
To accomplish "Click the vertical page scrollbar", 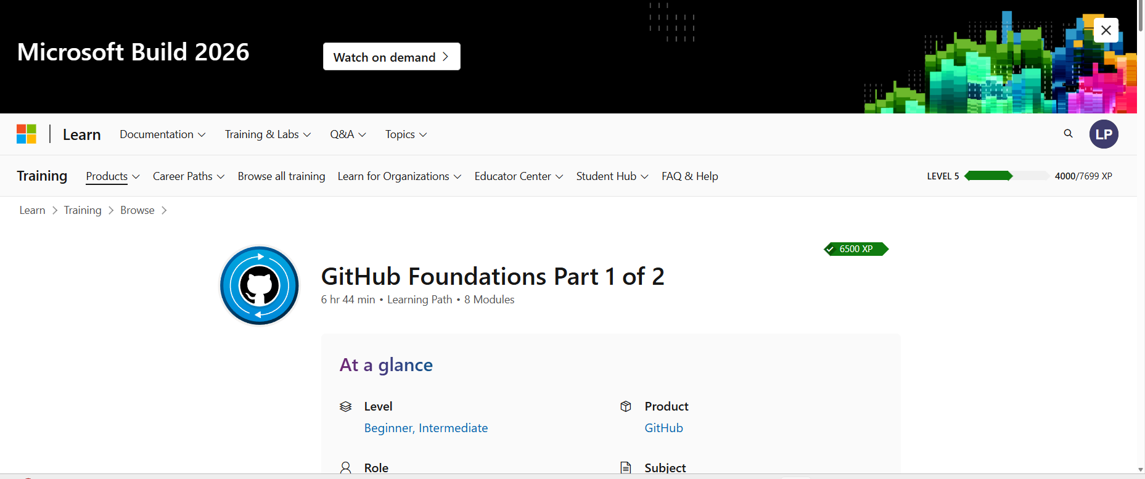I will coord(1141,16).
